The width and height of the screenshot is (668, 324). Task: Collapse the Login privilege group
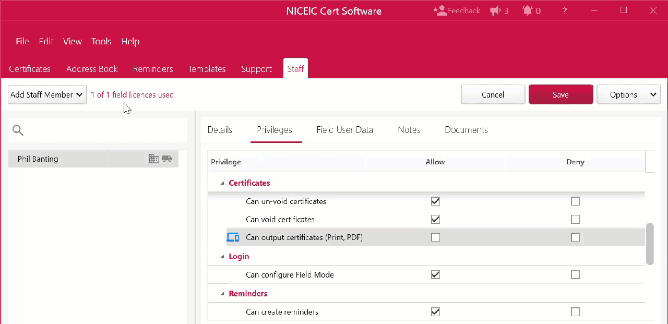pyautogui.click(x=222, y=257)
